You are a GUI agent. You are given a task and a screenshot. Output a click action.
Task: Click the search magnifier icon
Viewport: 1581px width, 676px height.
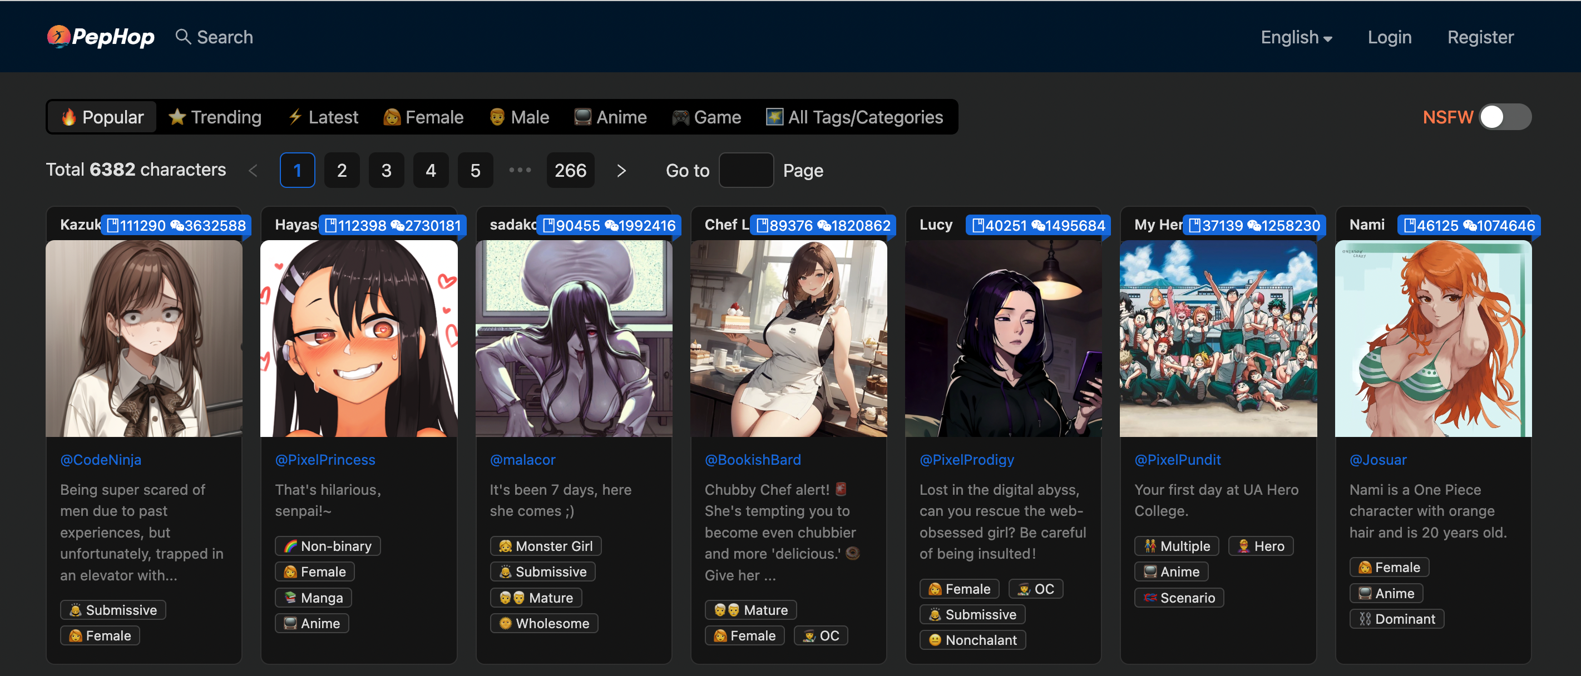182,36
